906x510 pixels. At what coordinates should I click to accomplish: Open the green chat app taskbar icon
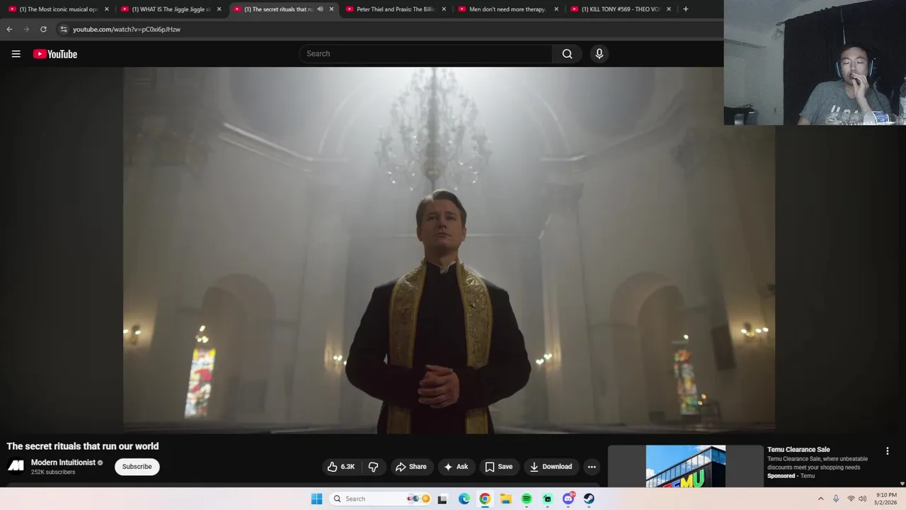click(x=547, y=499)
